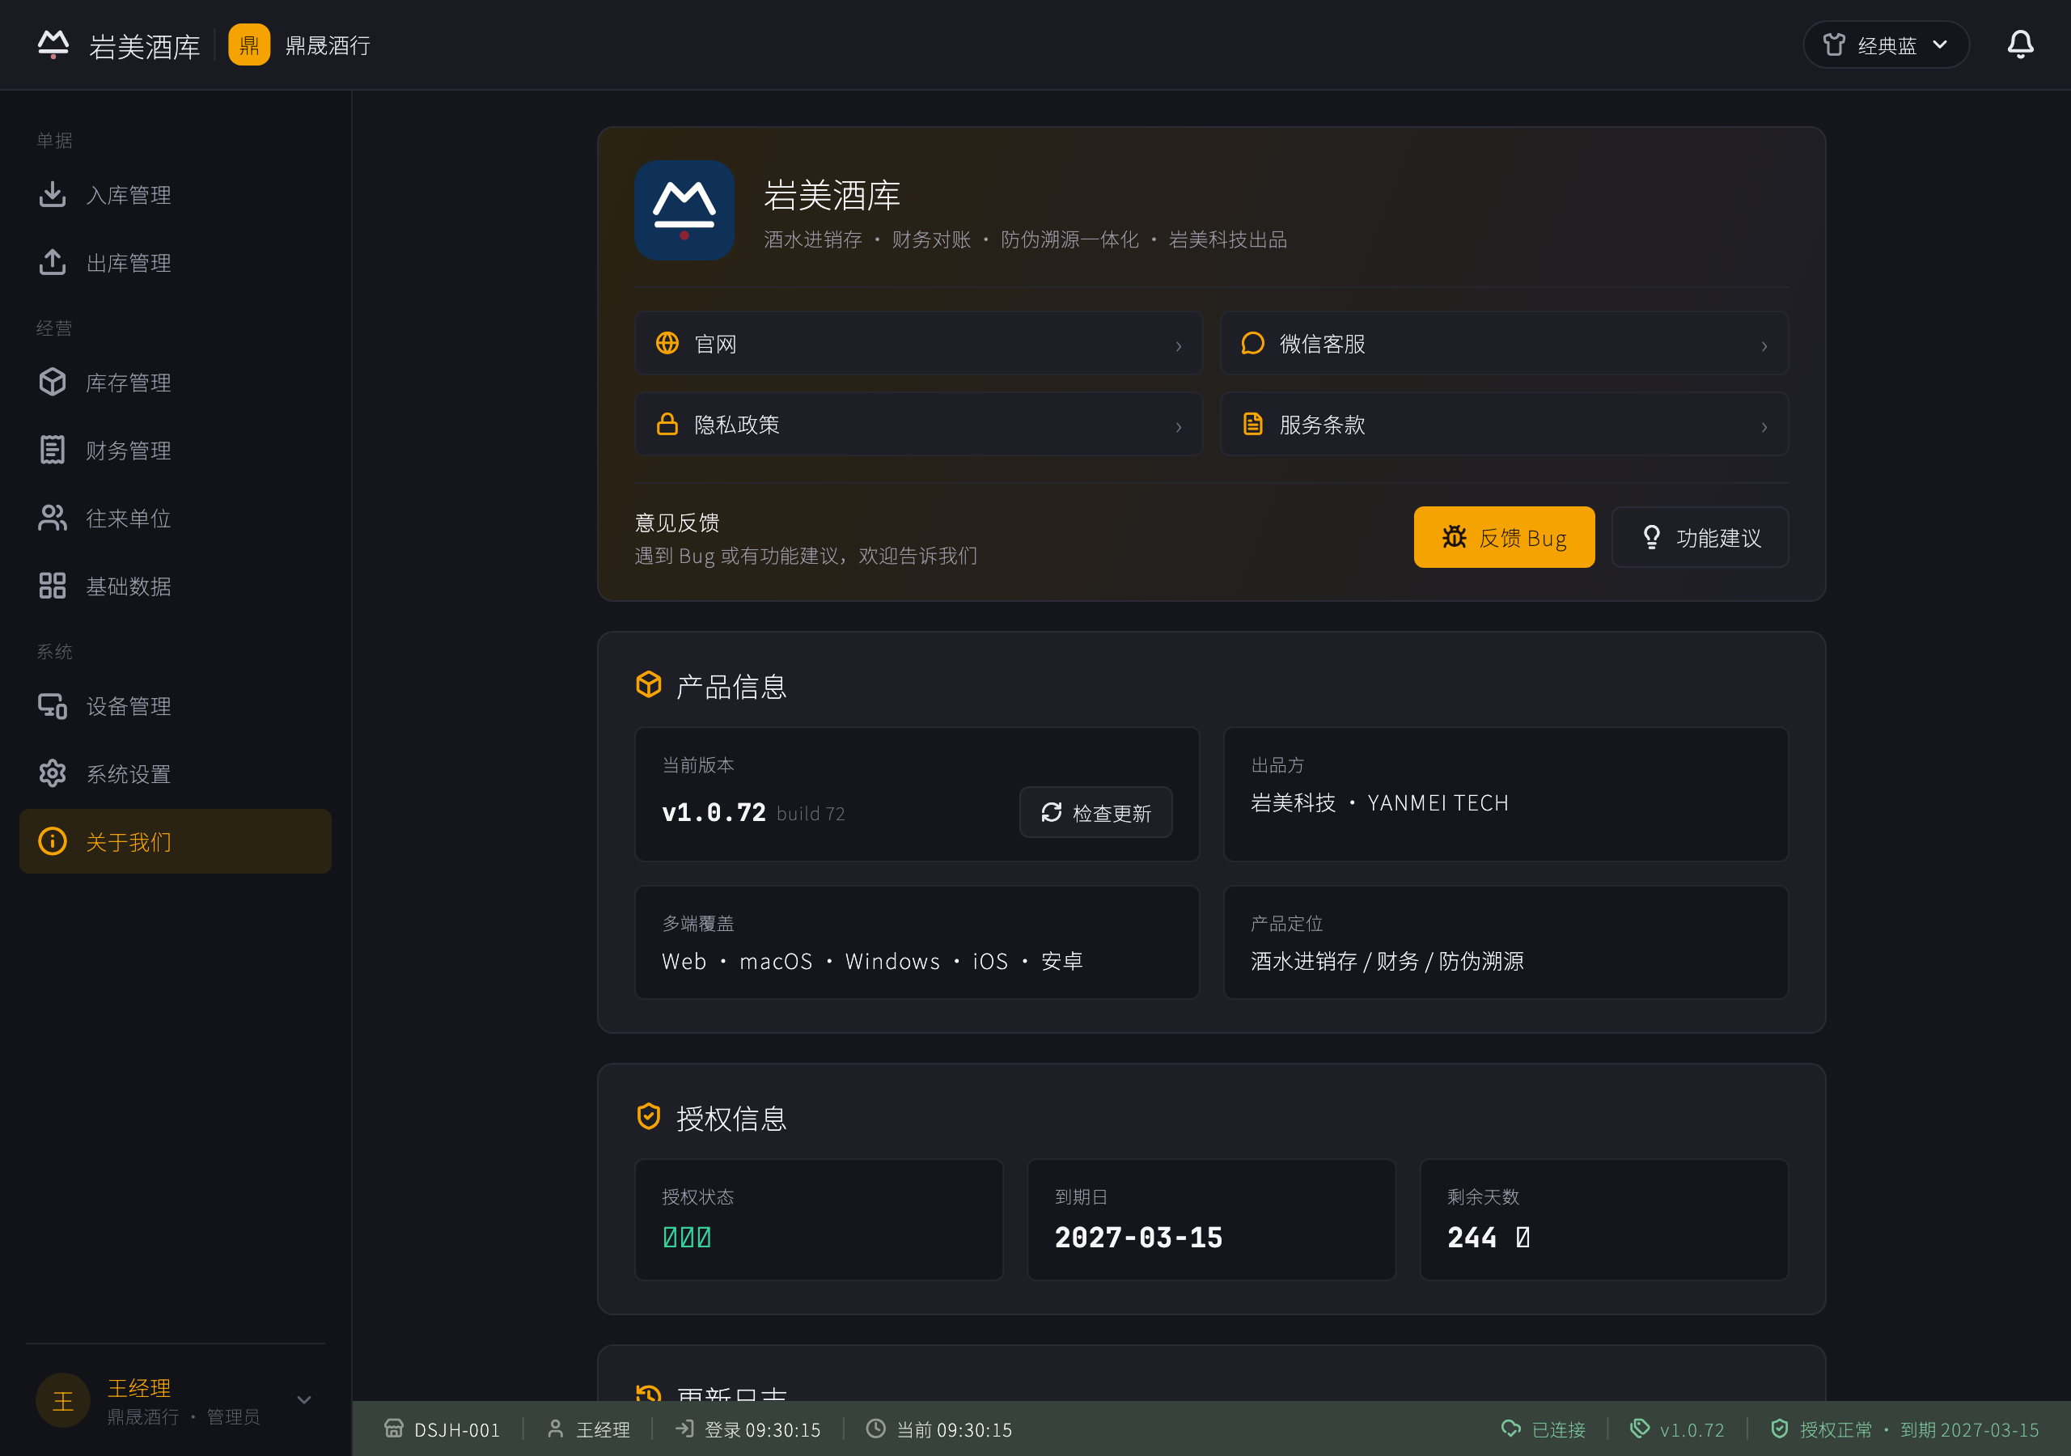Navigate to 往来单位
The image size is (2071, 1456).
(175, 518)
